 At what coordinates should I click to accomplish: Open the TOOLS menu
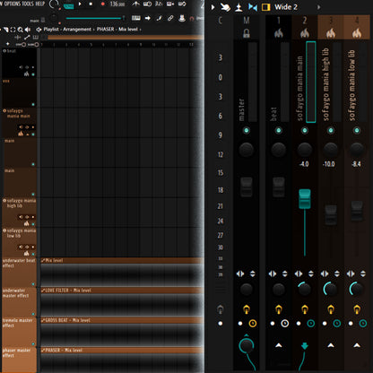tap(29, 4)
